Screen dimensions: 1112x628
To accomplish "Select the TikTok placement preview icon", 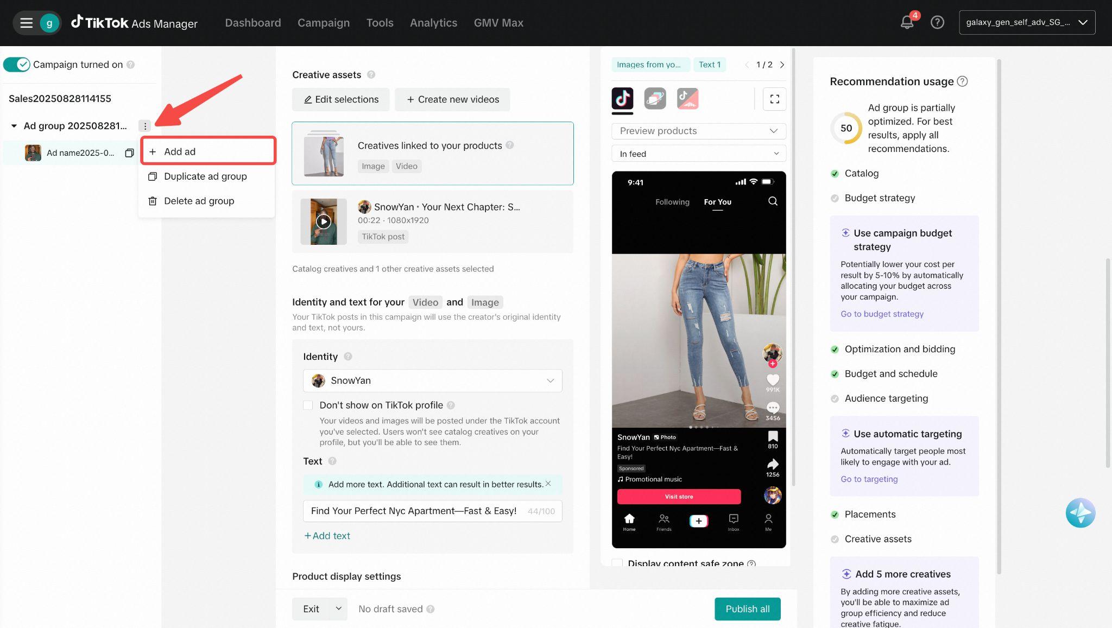I will coord(622,99).
